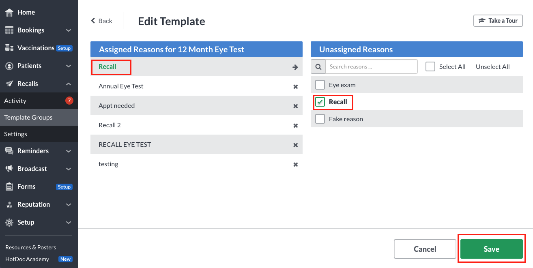Collapse the Recalls menu chevron
The image size is (533, 268).
point(69,84)
